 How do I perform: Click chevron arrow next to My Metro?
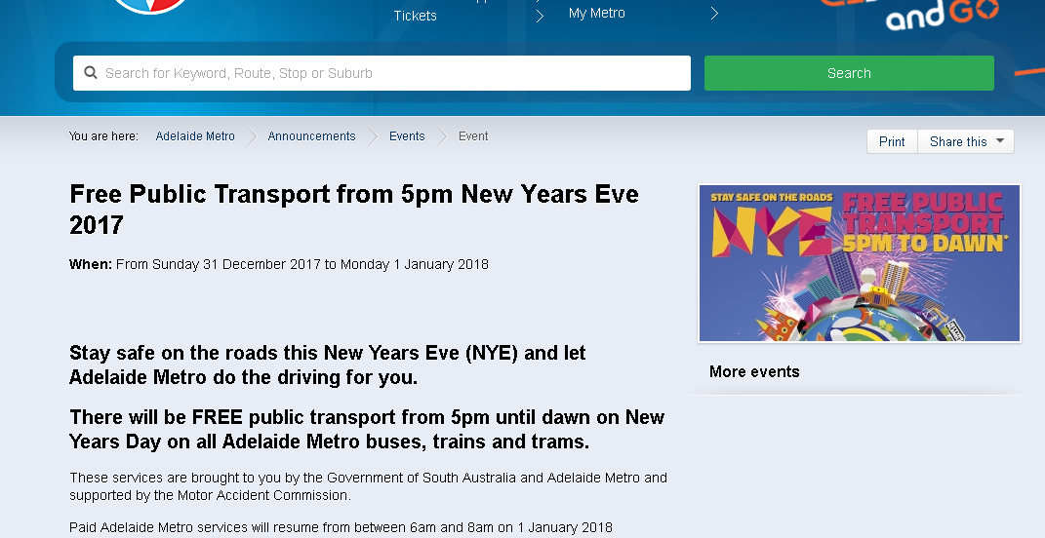(714, 14)
